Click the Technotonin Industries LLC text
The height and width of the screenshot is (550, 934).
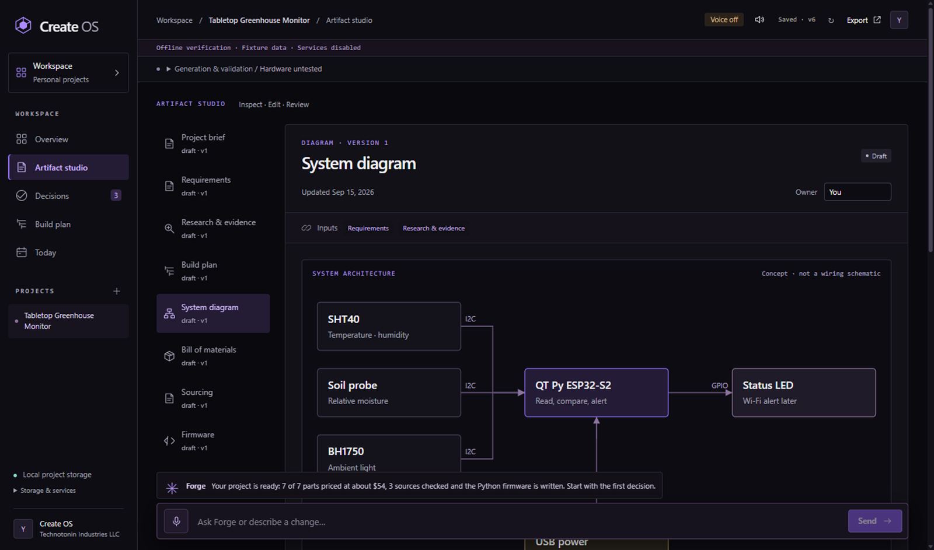click(79, 534)
